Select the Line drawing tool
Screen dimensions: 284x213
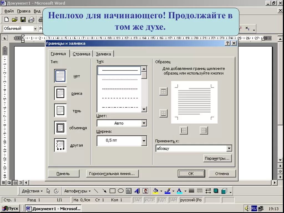point(96,191)
